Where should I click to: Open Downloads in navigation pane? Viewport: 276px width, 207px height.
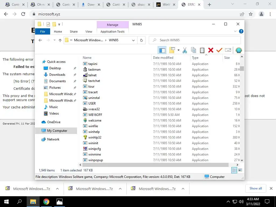(57, 75)
